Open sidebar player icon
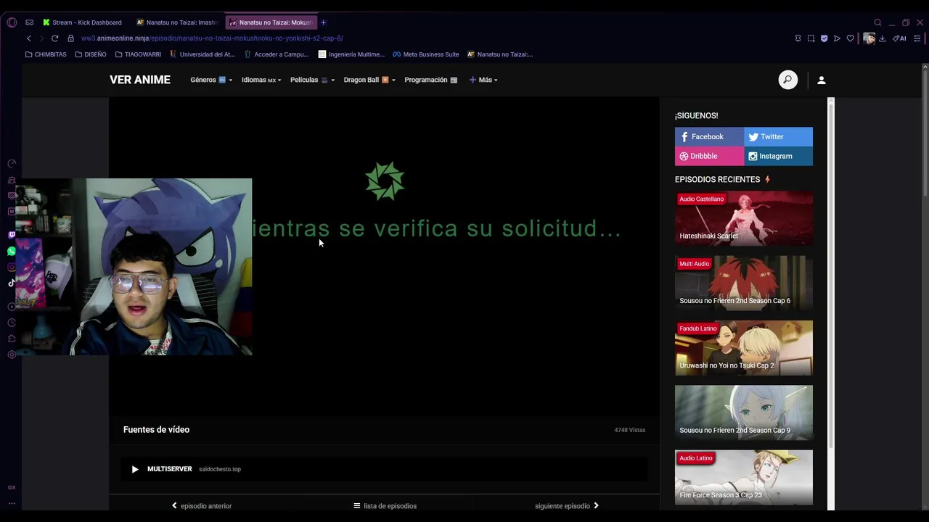 12,306
